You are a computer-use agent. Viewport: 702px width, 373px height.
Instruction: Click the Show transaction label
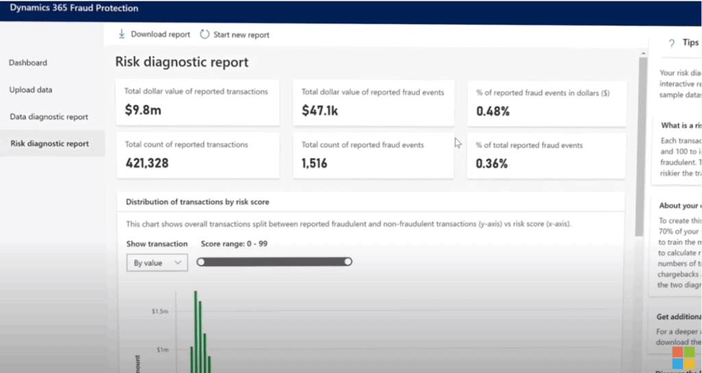pyautogui.click(x=157, y=243)
